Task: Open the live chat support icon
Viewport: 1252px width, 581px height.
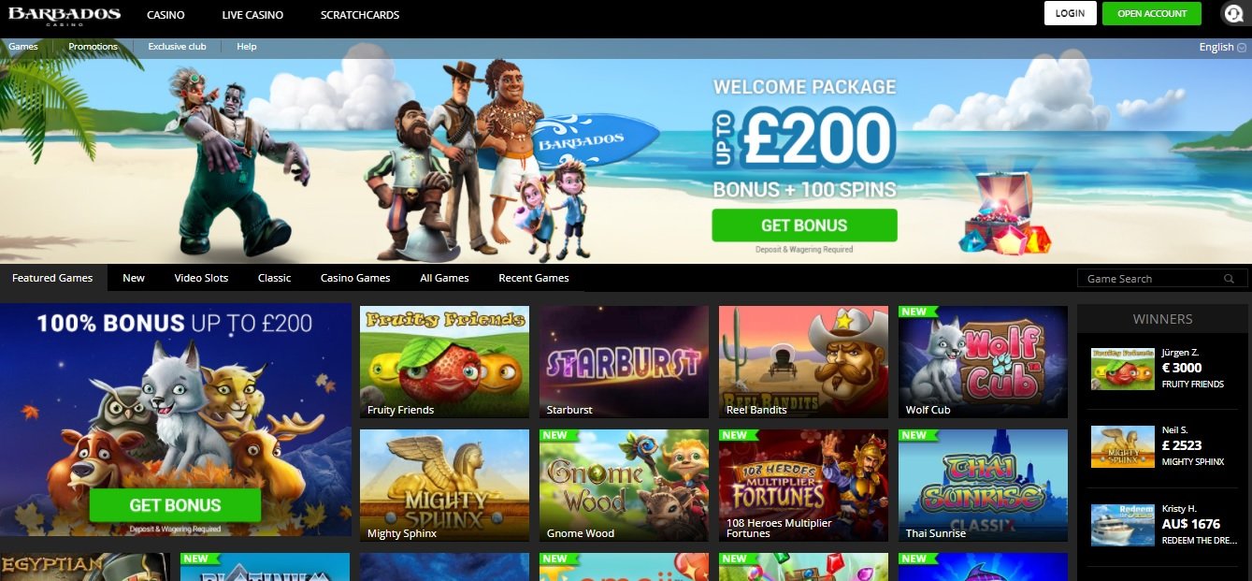Action: click(1233, 13)
